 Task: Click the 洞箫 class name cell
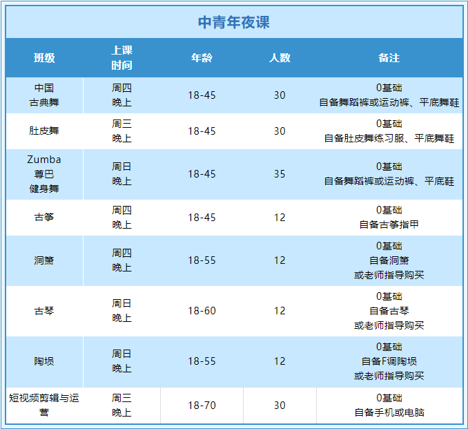pyautogui.click(x=44, y=260)
